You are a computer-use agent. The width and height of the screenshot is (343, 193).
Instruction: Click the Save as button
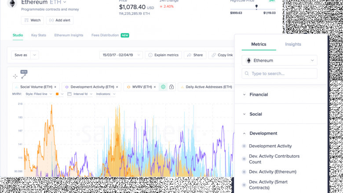point(21,55)
